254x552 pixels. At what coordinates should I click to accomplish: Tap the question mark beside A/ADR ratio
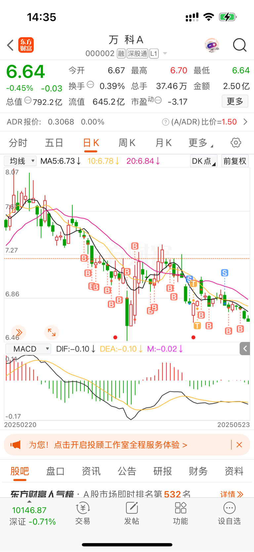(165, 122)
